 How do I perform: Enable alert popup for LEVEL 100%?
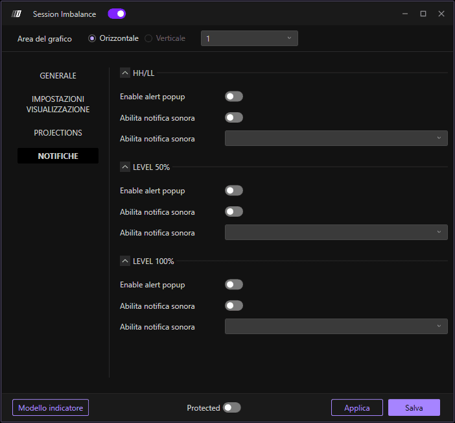point(234,285)
